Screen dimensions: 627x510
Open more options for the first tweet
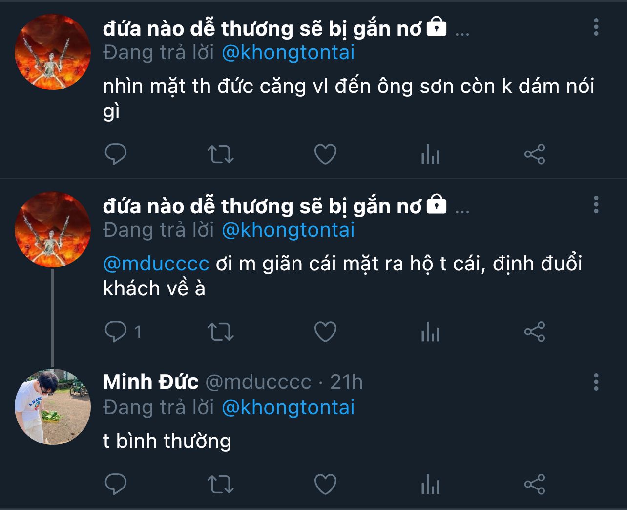(x=596, y=27)
